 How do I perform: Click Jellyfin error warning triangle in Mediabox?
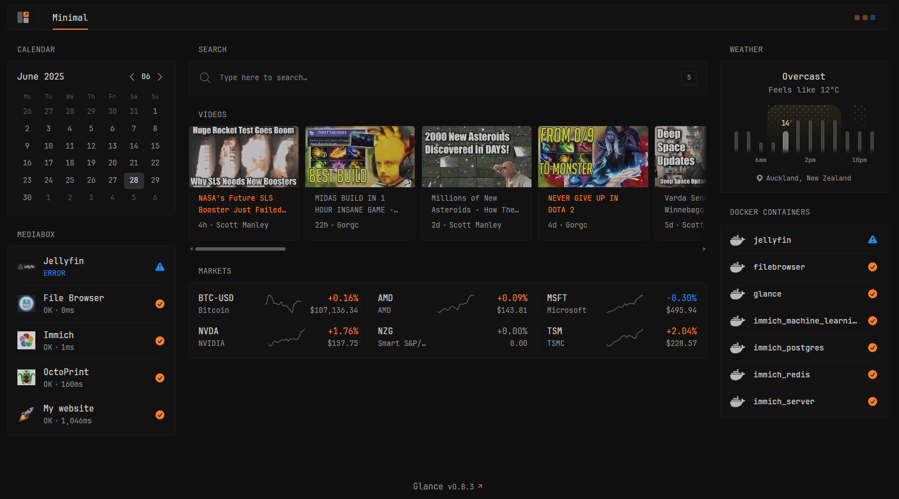pos(160,267)
